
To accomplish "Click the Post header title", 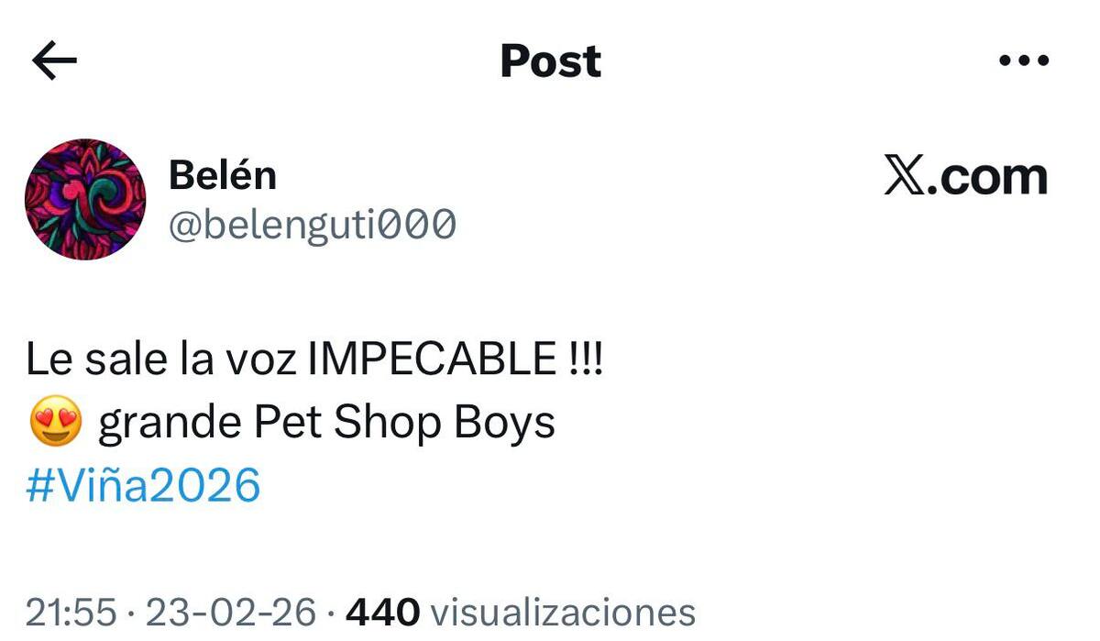I will [550, 61].
